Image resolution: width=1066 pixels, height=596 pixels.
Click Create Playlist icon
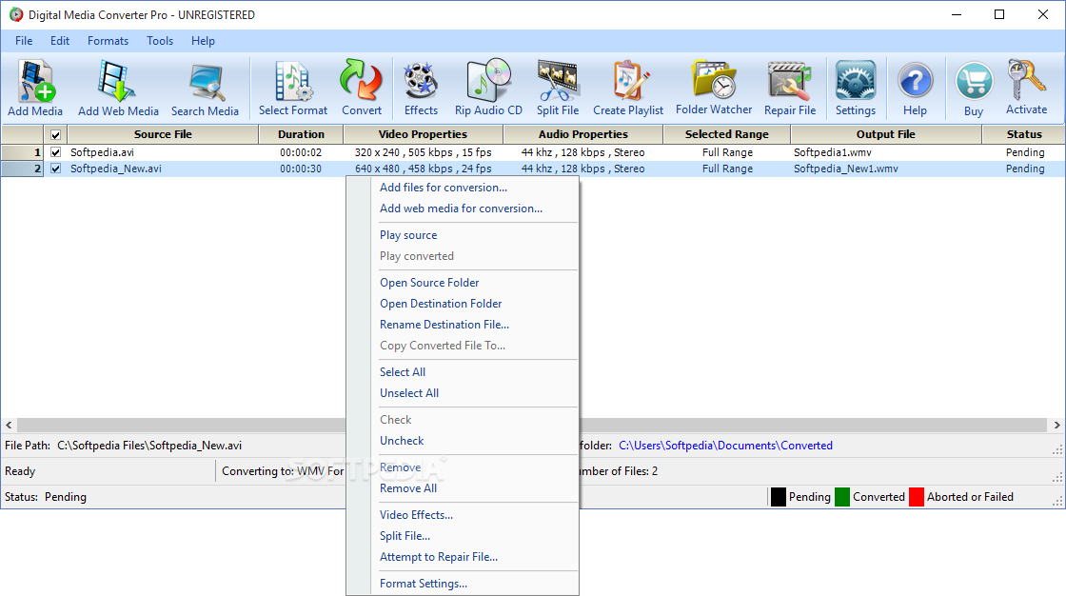(x=627, y=89)
